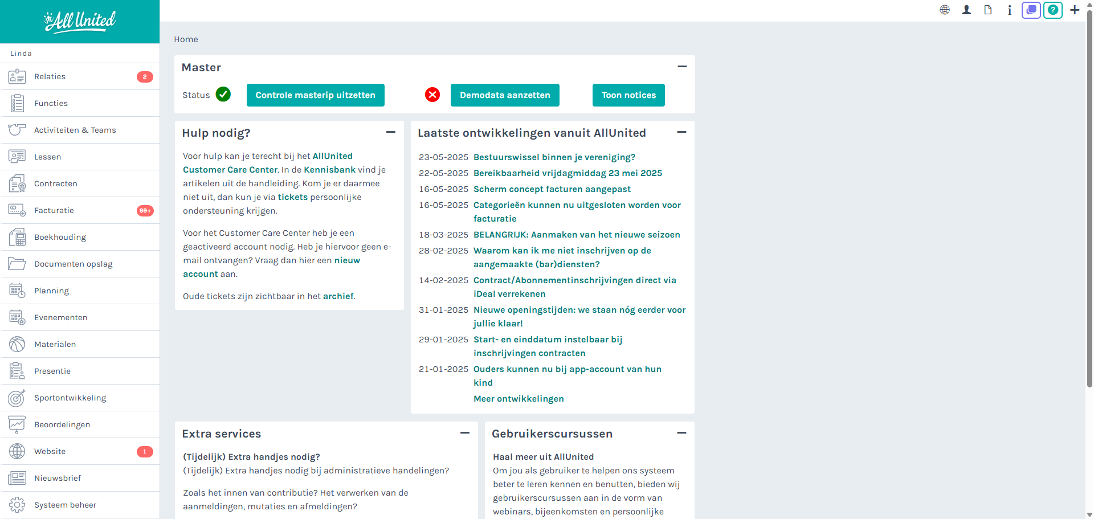Open the Kennisbank link

tap(329, 170)
